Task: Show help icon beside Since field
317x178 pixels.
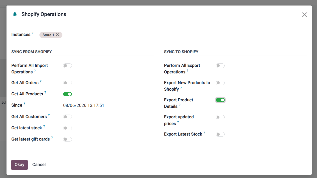Action: 24,104
